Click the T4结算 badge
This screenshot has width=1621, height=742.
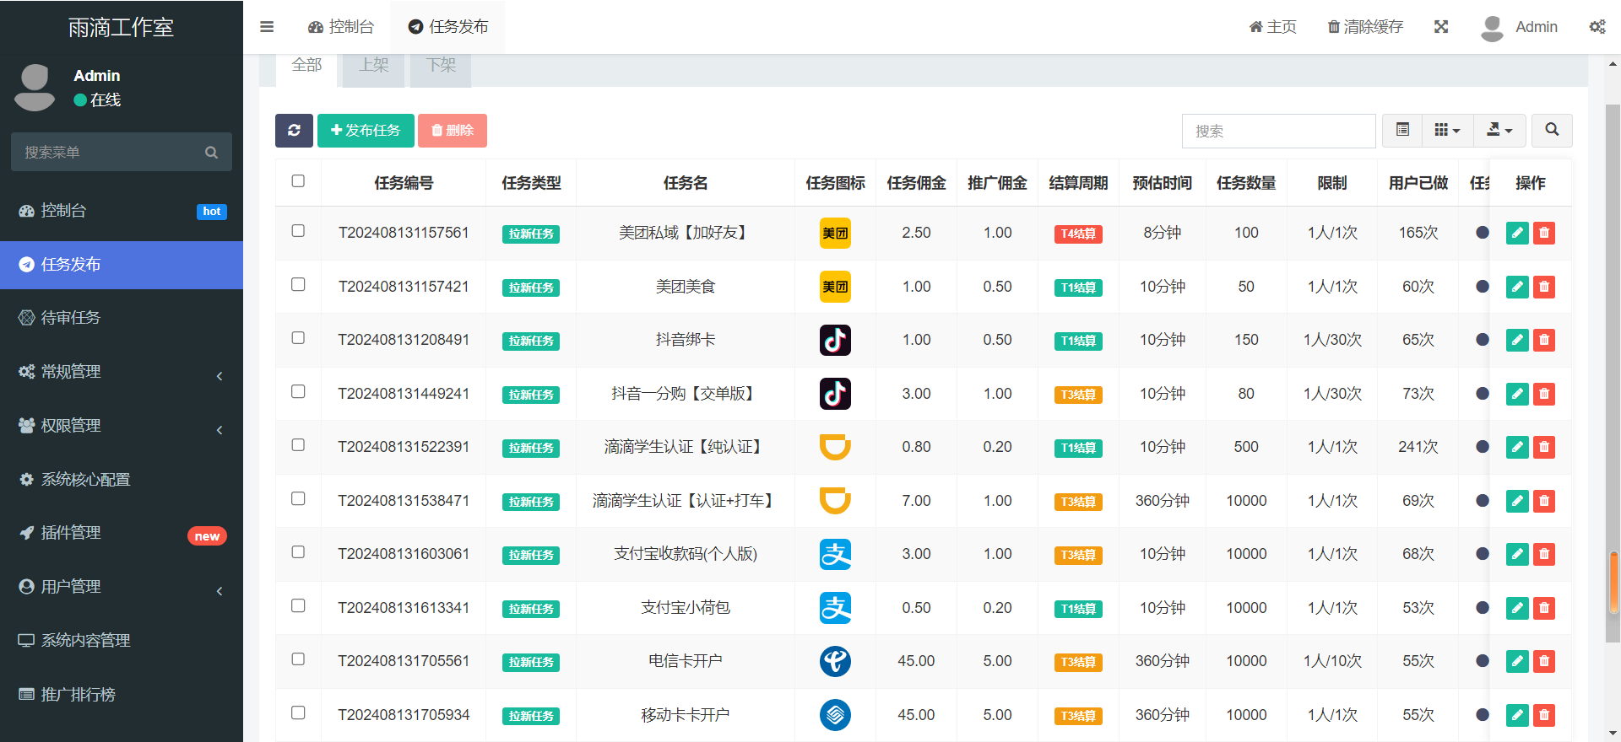tap(1078, 234)
